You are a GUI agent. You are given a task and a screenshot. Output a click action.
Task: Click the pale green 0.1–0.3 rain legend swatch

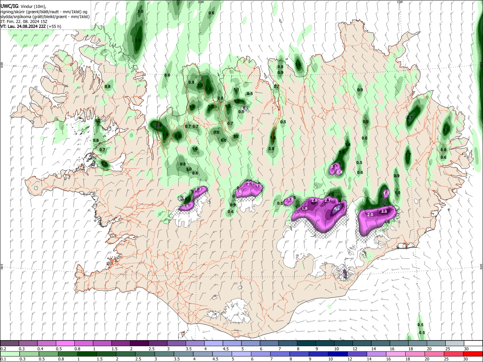click(x=10, y=354)
